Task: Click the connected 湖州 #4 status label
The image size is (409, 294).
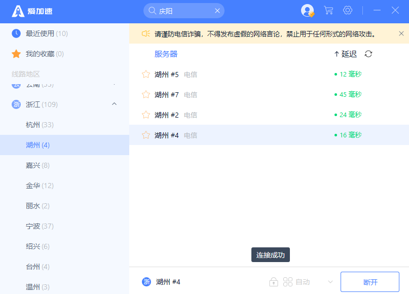Action: [168, 282]
